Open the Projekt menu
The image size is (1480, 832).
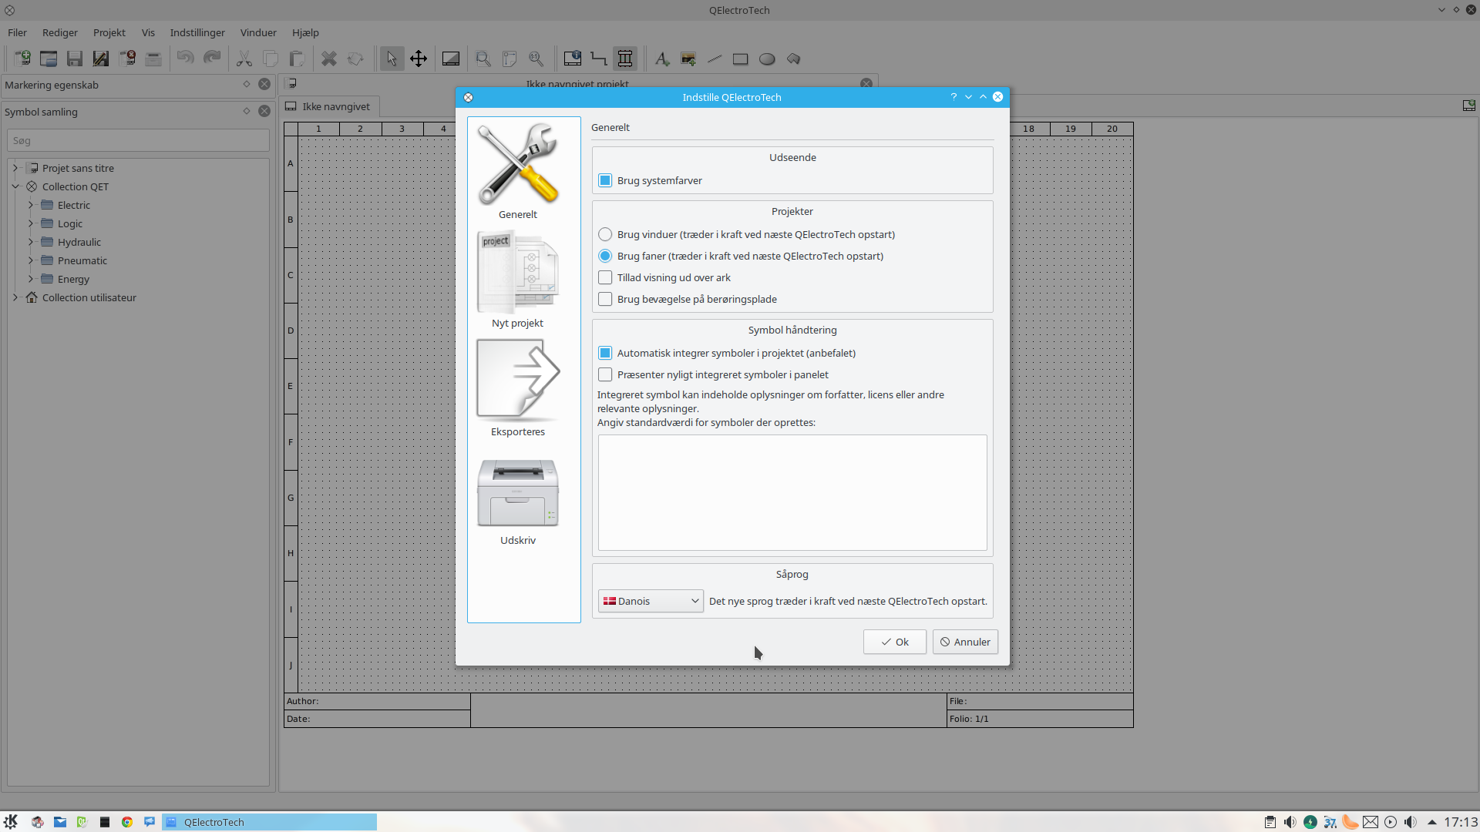coord(109,32)
